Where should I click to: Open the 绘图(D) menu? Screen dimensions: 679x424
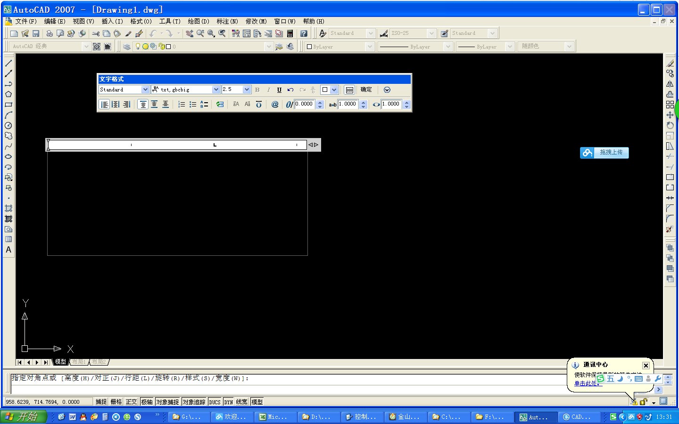[x=199, y=21]
